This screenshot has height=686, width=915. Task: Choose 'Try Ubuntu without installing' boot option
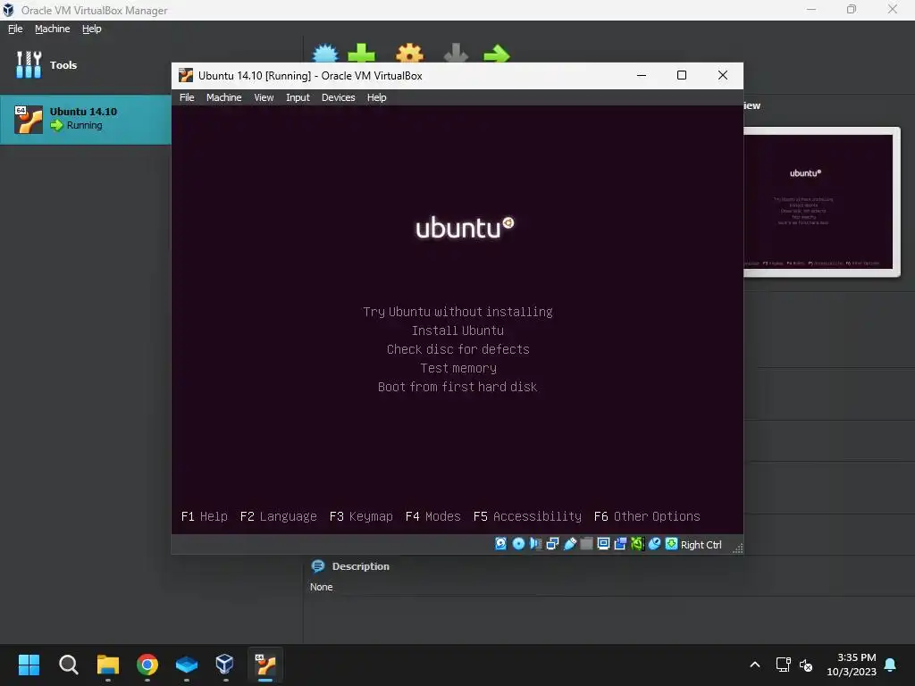tap(457, 312)
